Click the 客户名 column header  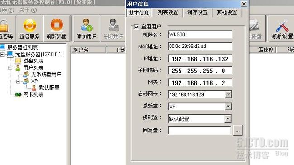click(x=88, y=50)
